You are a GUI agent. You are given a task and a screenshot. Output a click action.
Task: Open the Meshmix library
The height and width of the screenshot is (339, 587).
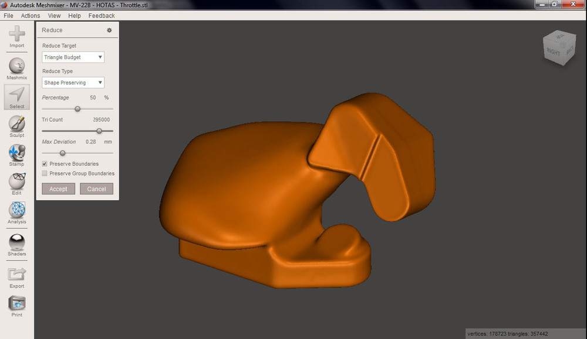[x=17, y=69]
